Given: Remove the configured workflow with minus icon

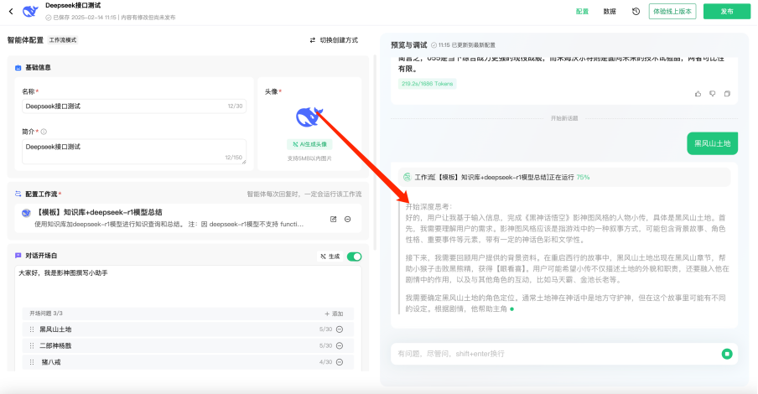Looking at the screenshot, I should 348,219.
